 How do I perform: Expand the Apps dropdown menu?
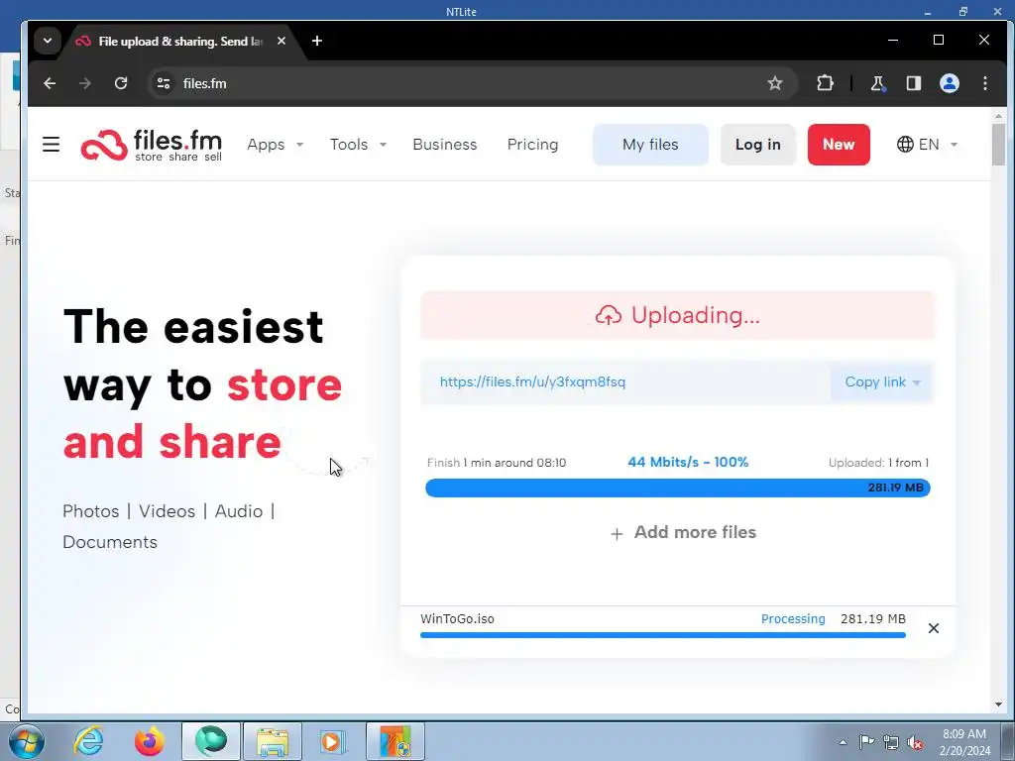click(276, 145)
